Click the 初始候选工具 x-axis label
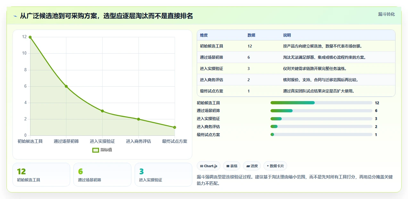This screenshot has width=408, height=199. click(30, 141)
